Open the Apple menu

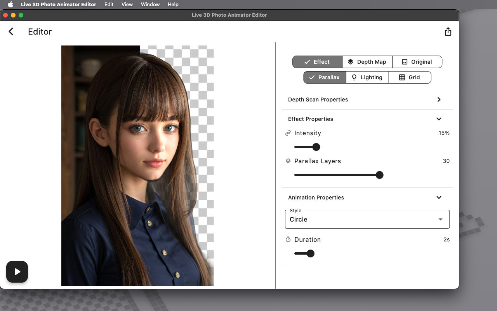tap(10, 5)
